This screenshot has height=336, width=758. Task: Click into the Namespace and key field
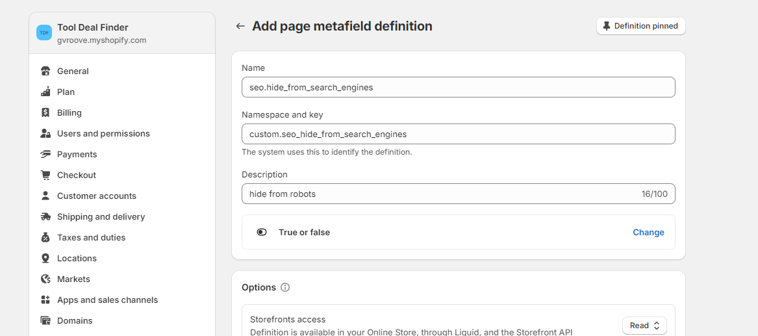pyautogui.click(x=458, y=134)
